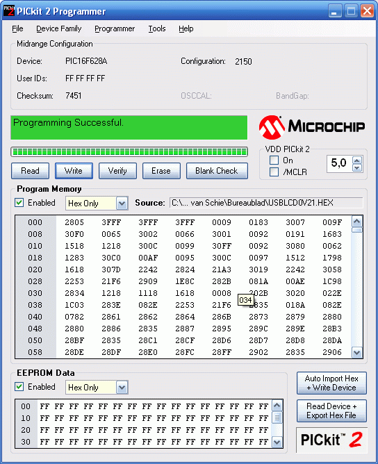This screenshot has width=378, height=464.
Task: Click the Configuration value 2150
Action: (x=243, y=62)
